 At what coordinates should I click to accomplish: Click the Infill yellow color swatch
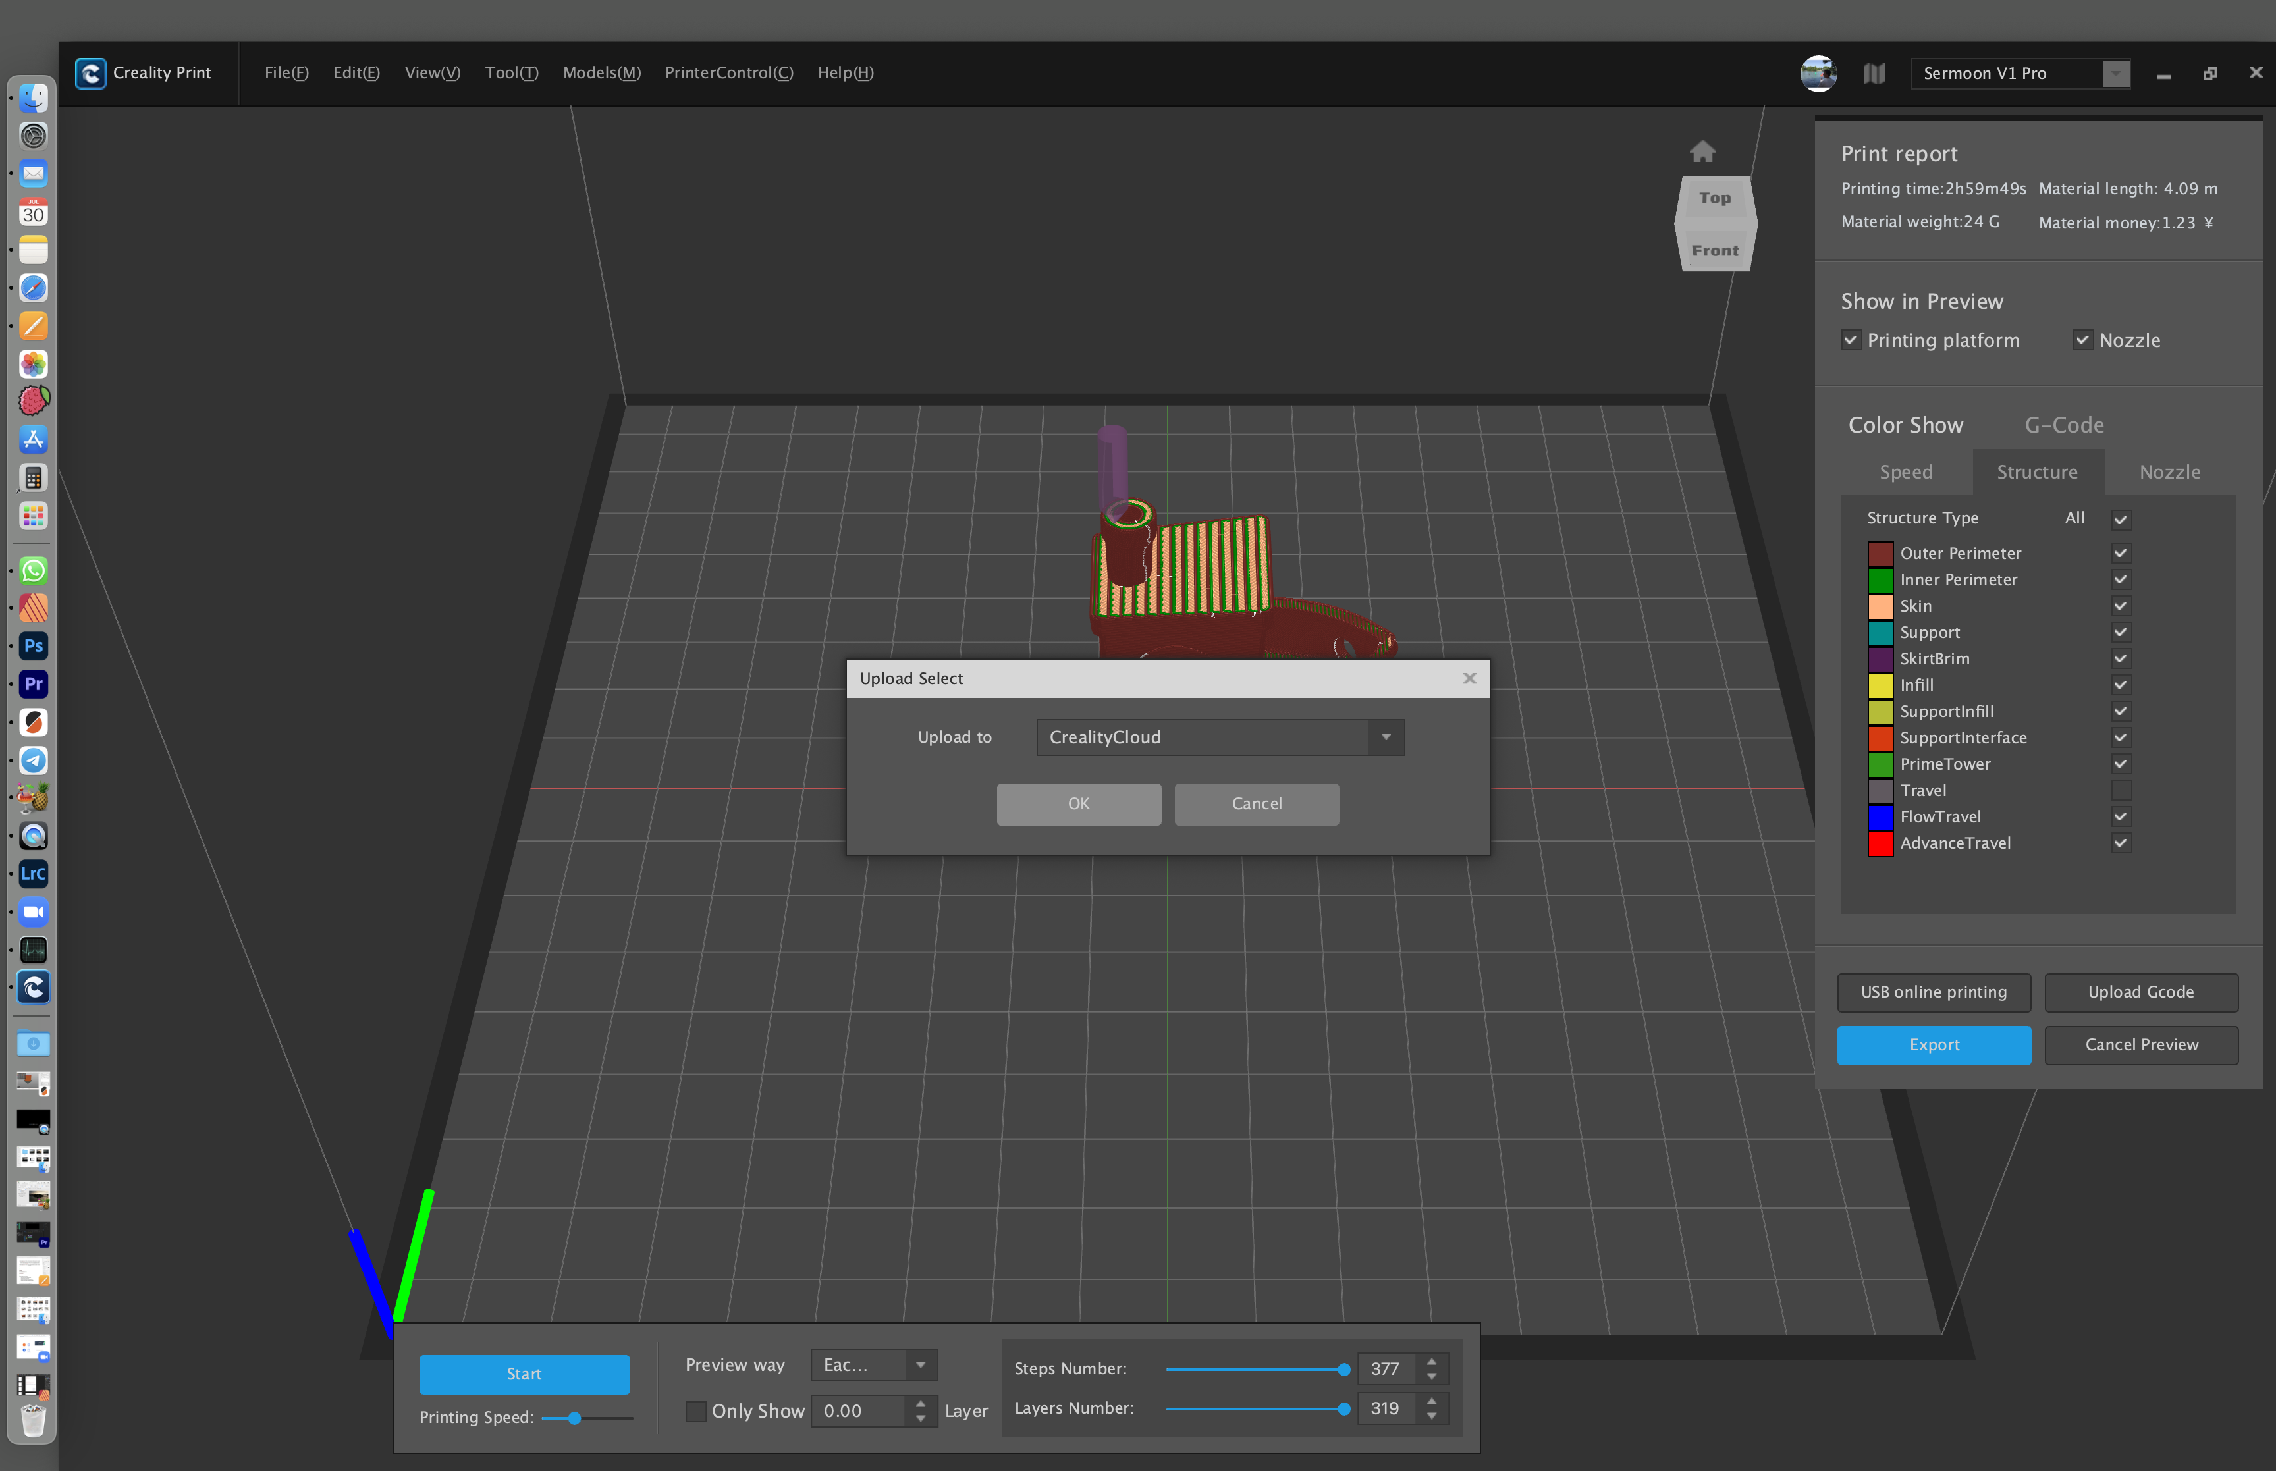point(1880,685)
